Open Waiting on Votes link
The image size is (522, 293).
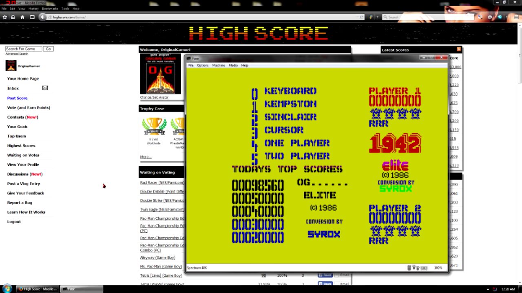coord(23,155)
